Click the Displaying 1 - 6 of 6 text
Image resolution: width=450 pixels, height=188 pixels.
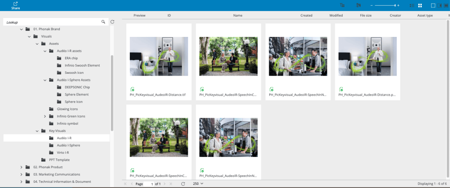point(432,184)
